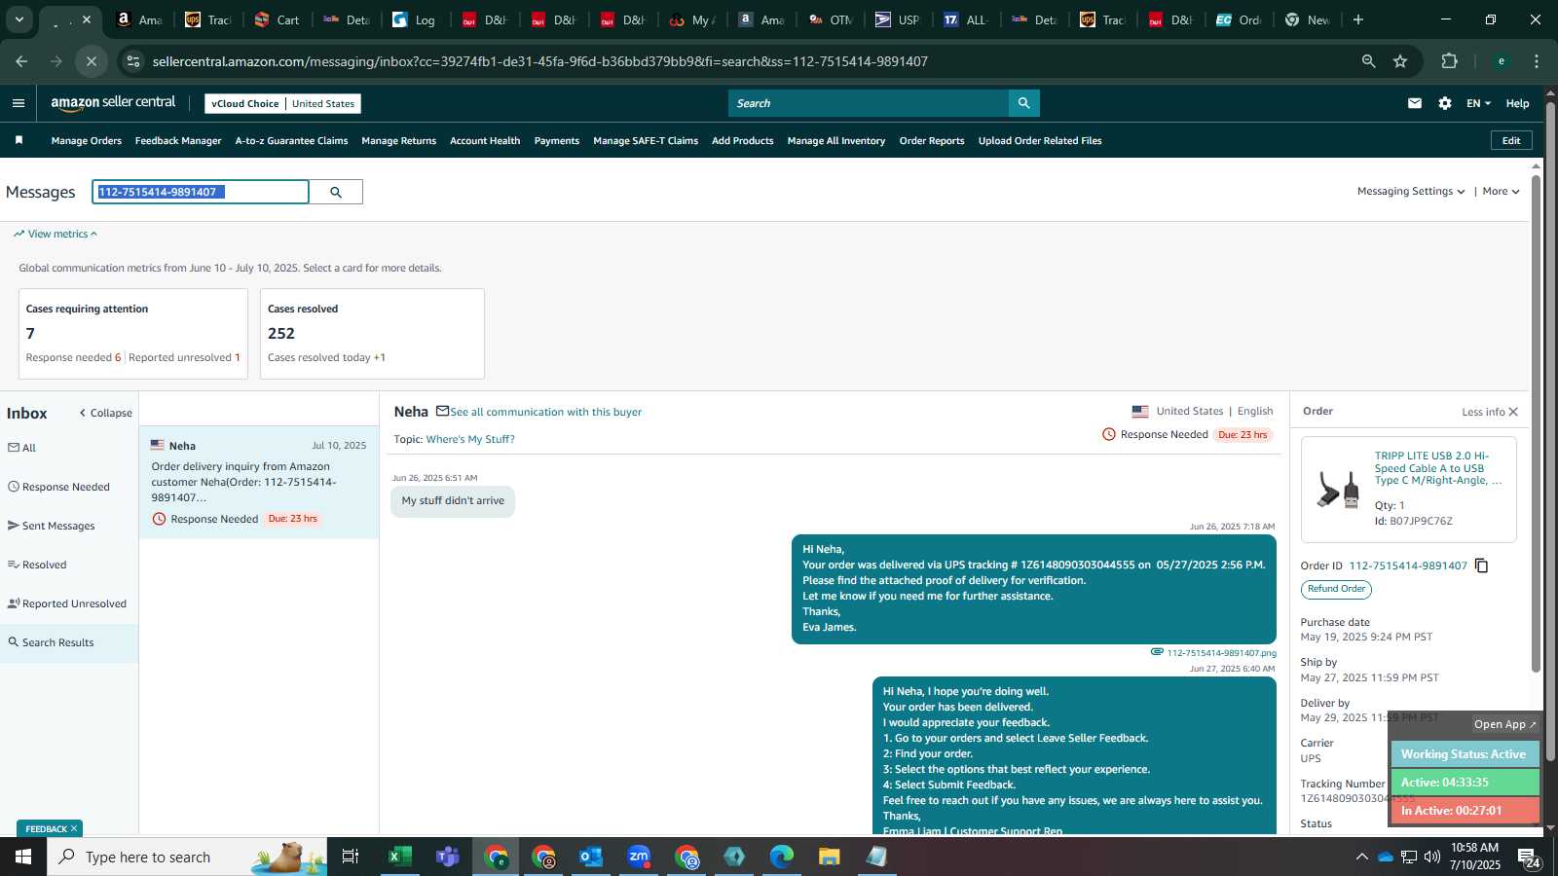
Task: Open the hamburger navigation menu
Action: tap(19, 103)
